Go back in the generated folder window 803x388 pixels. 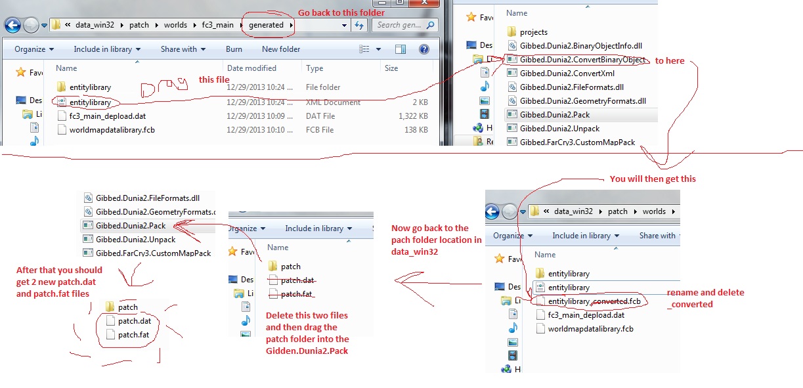[12, 26]
